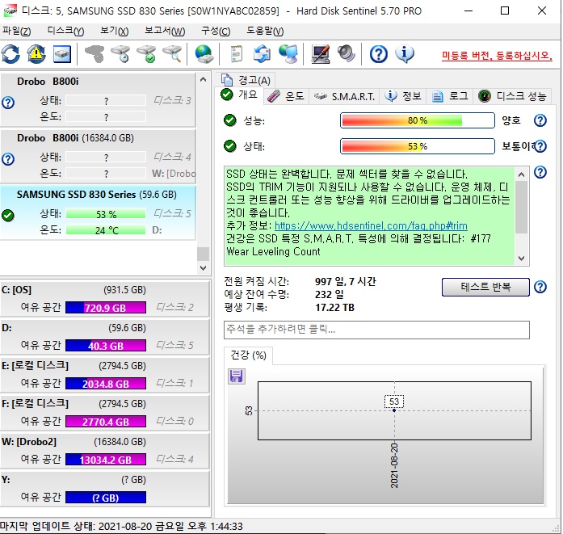Viewport: 563px width, 534px height.
Task: Open the report document toolbar icon
Action: click(x=236, y=54)
